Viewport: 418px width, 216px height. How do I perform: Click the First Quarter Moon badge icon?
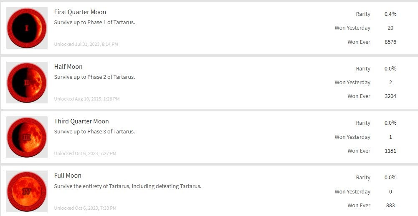pos(27,28)
